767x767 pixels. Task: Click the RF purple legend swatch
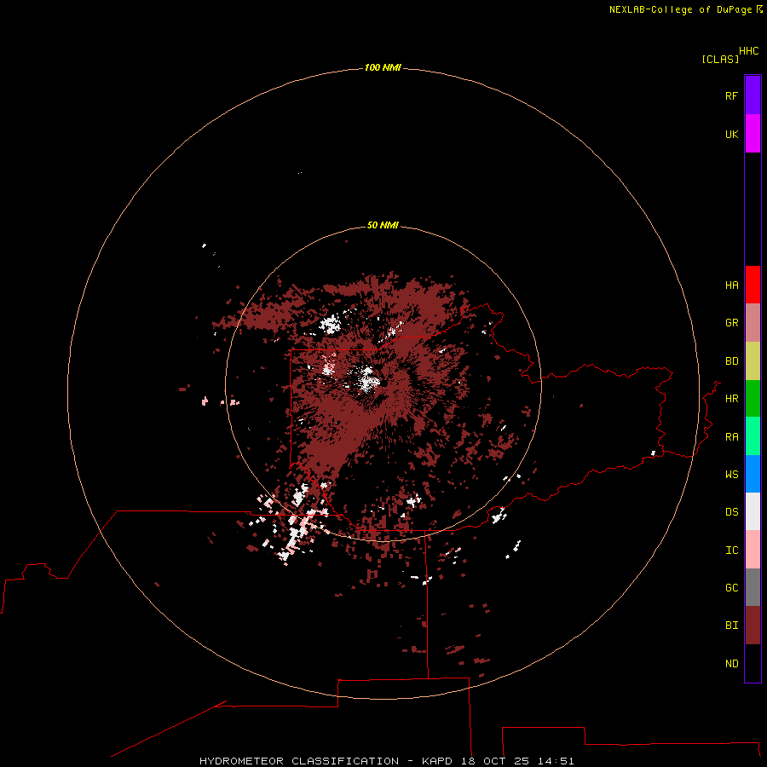753,95
